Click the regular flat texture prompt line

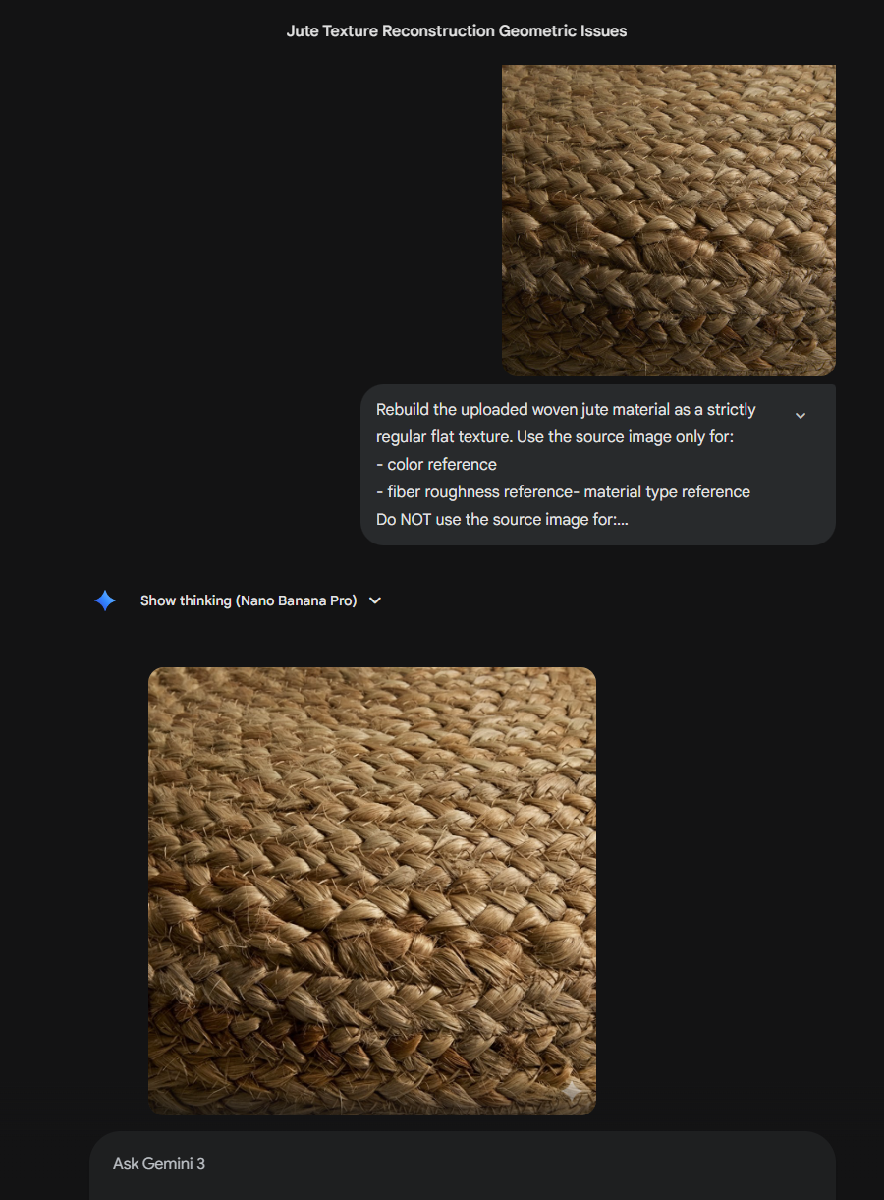[555, 437]
